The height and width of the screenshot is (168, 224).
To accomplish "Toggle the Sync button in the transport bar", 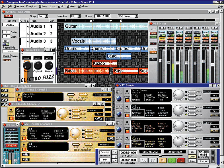I will pos(192,161).
